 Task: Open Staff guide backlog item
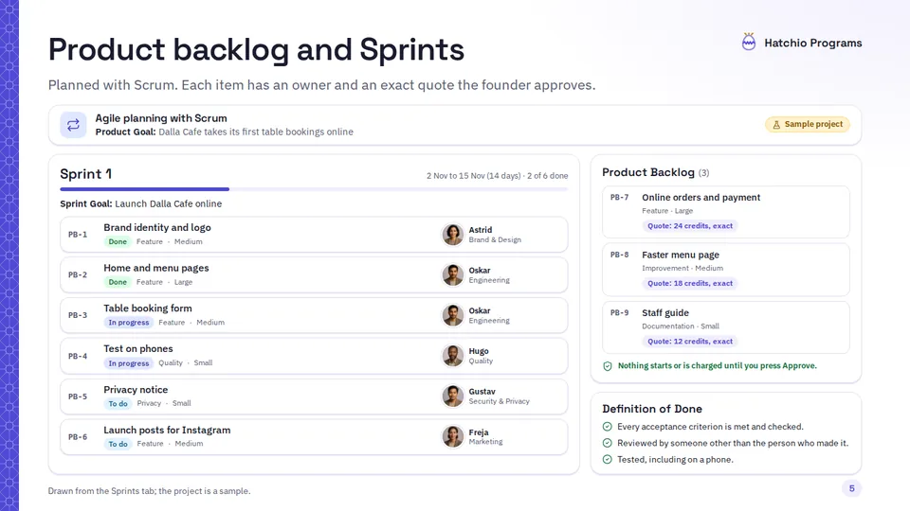click(x=726, y=327)
